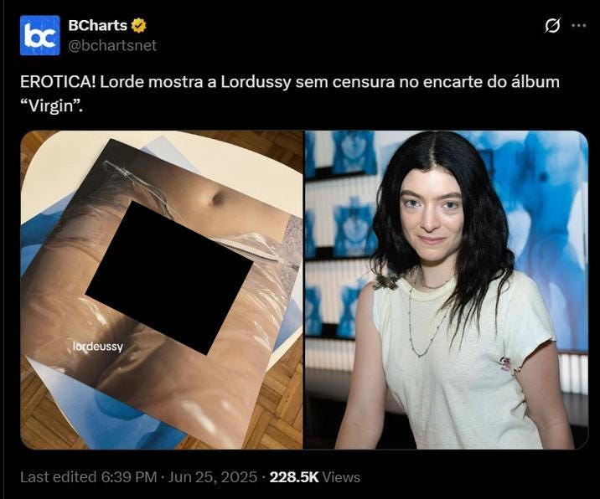Click the word "Virgin" in the tweet
Viewport: 600px width, 499px height.
tap(52, 106)
